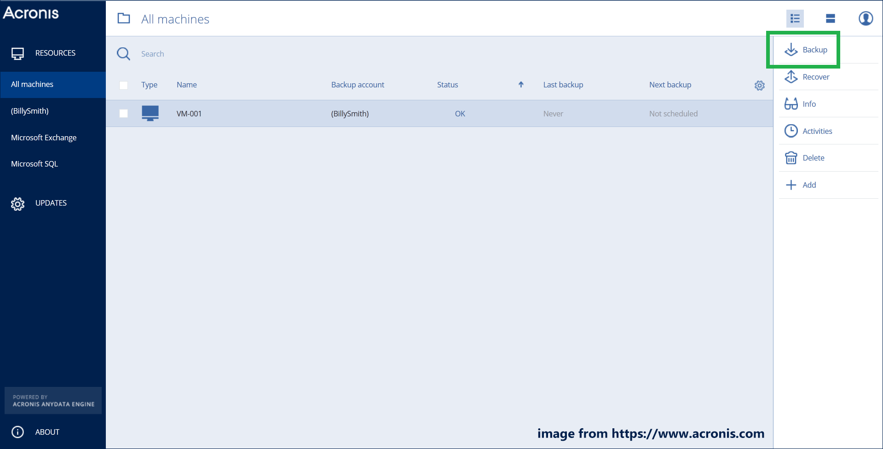Image resolution: width=883 pixels, height=449 pixels.
Task: Toggle Status column sort arrow
Action: click(x=521, y=85)
